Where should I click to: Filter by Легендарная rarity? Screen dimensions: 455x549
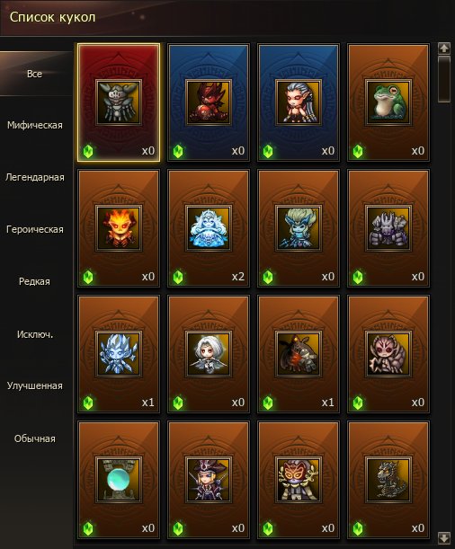tap(35, 177)
